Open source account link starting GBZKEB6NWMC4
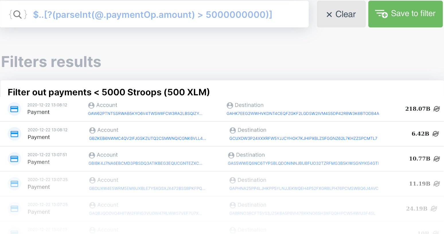Screen dimensions: 444x234 pyautogui.click(x=147, y=138)
